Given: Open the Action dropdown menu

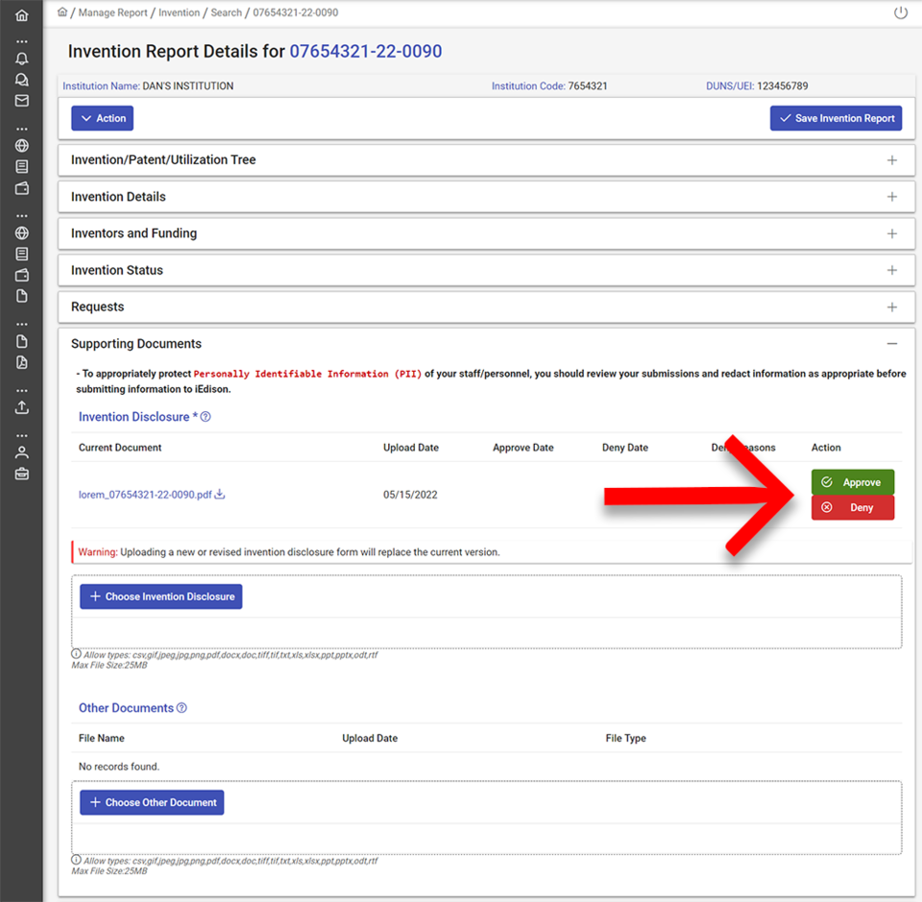Looking at the screenshot, I should (102, 117).
